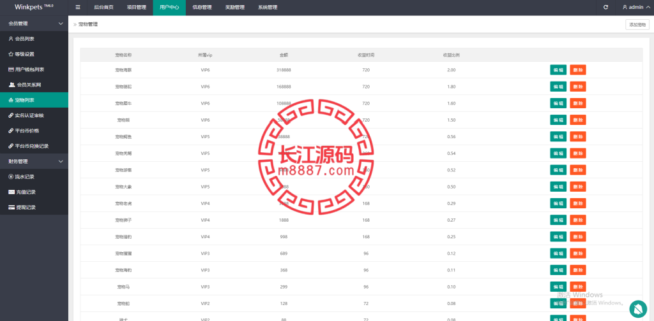This screenshot has height=321, width=654.
Task: Open the 系统管理 top menu
Action: (268, 7)
